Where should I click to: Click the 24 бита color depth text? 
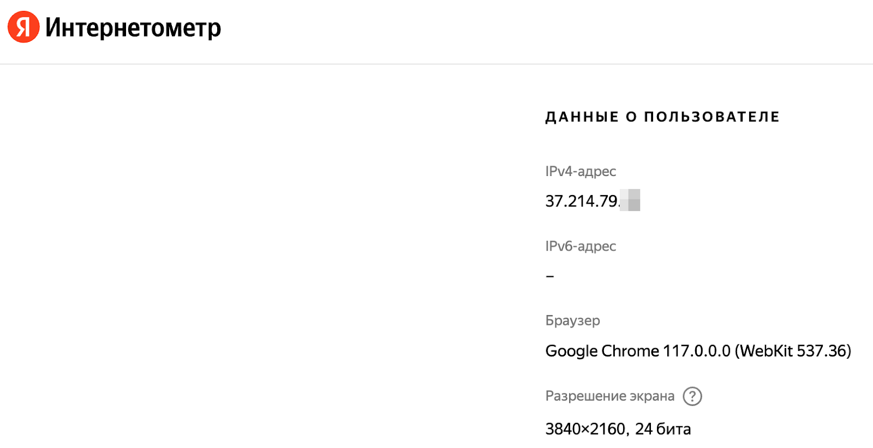[x=663, y=429]
